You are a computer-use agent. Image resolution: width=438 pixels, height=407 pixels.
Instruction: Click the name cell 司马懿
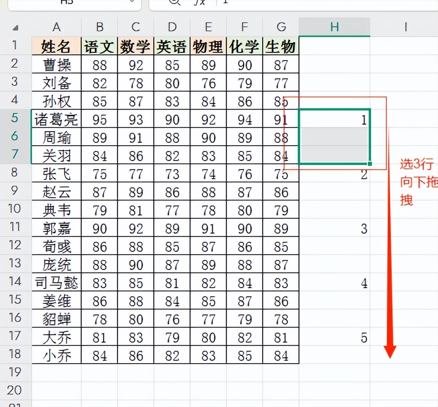coord(57,282)
